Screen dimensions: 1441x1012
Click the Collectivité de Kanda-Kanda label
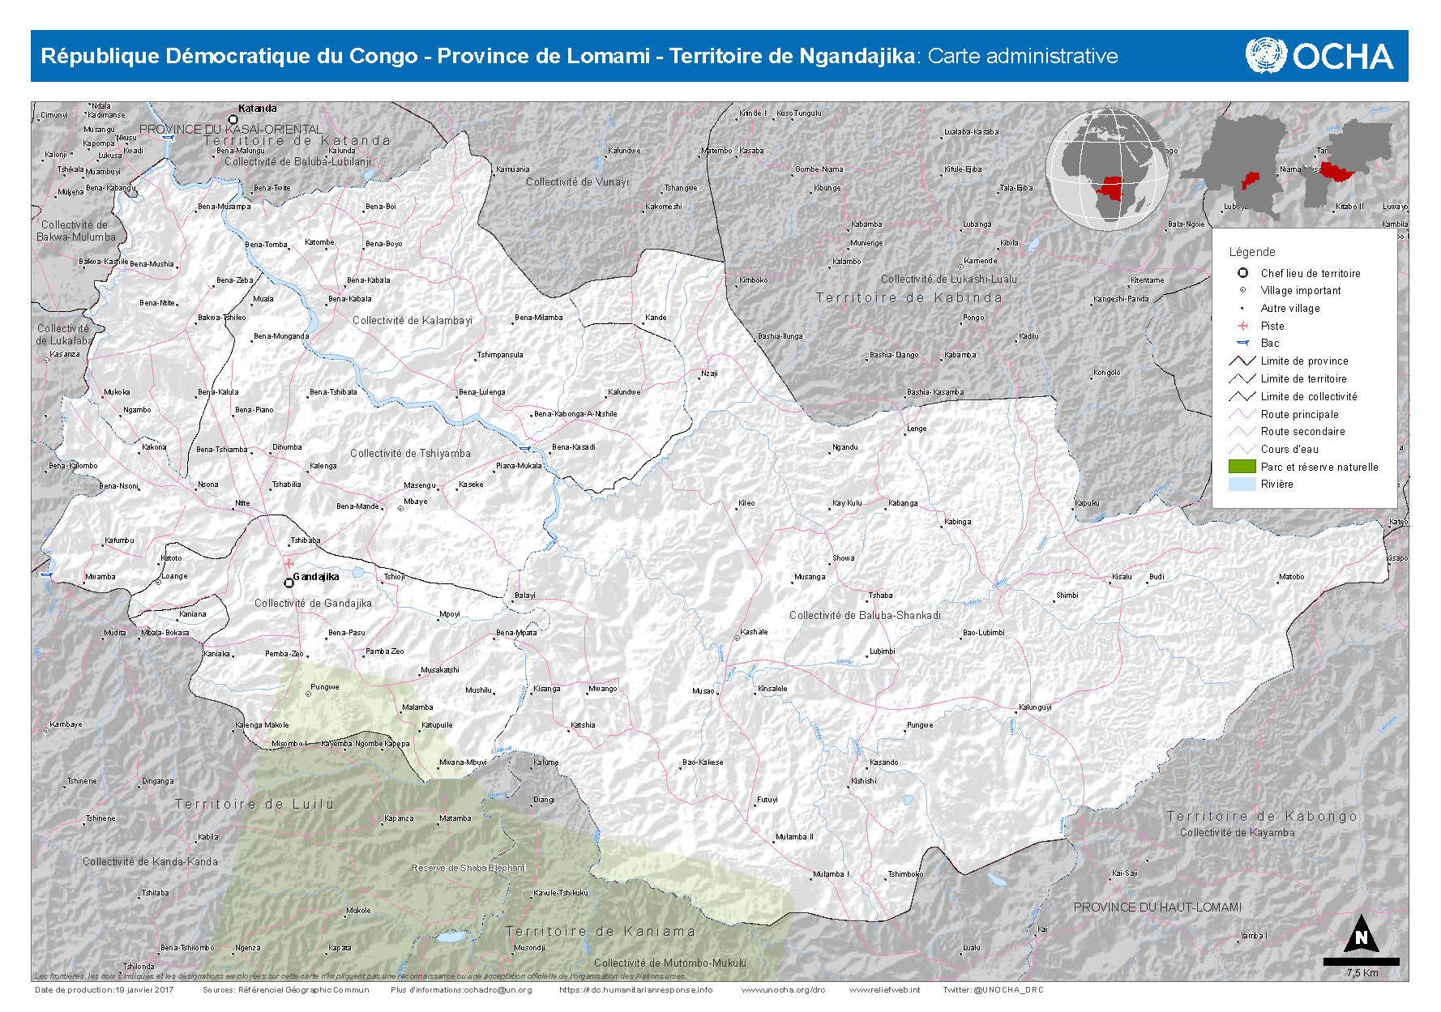pyautogui.click(x=150, y=861)
